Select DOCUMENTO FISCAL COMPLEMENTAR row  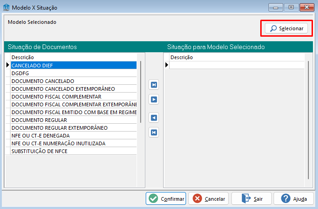pyautogui.click(x=74, y=97)
